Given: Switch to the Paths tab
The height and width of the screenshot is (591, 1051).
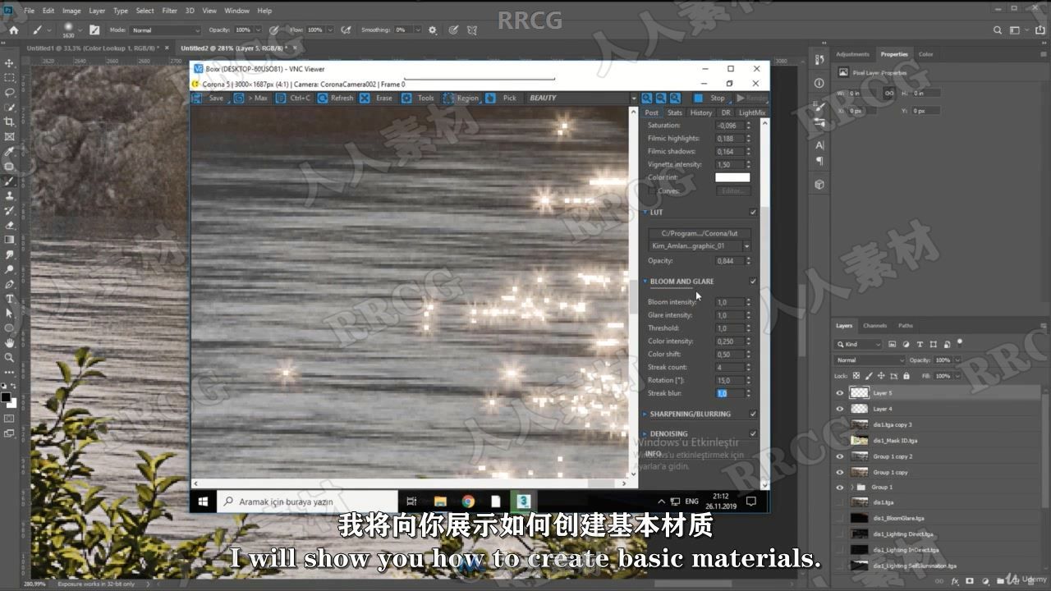Looking at the screenshot, I should [x=905, y=326].
